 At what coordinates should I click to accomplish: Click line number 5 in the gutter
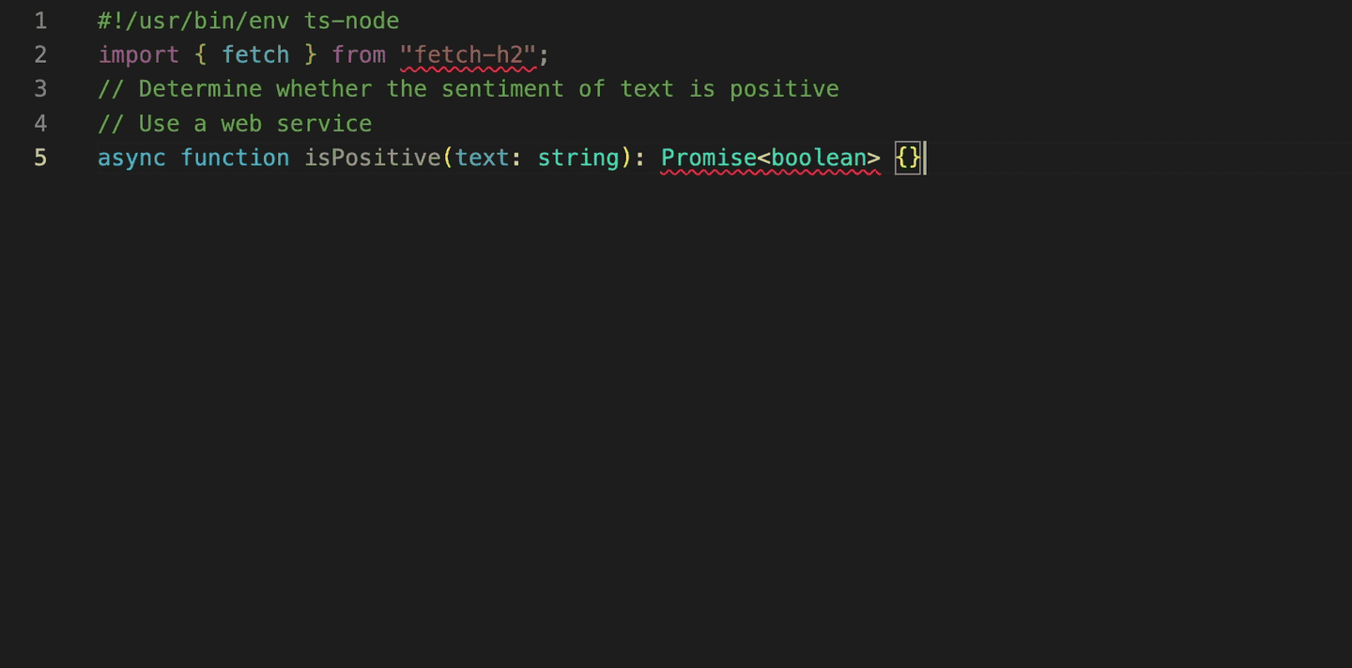click(40, 158)
